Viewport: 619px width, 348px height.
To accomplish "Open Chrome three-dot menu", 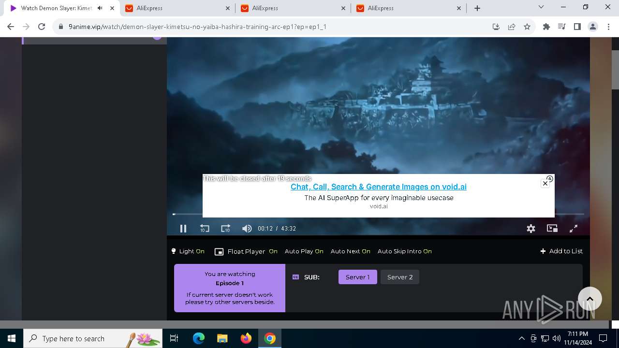I will (x=608, y=27).
